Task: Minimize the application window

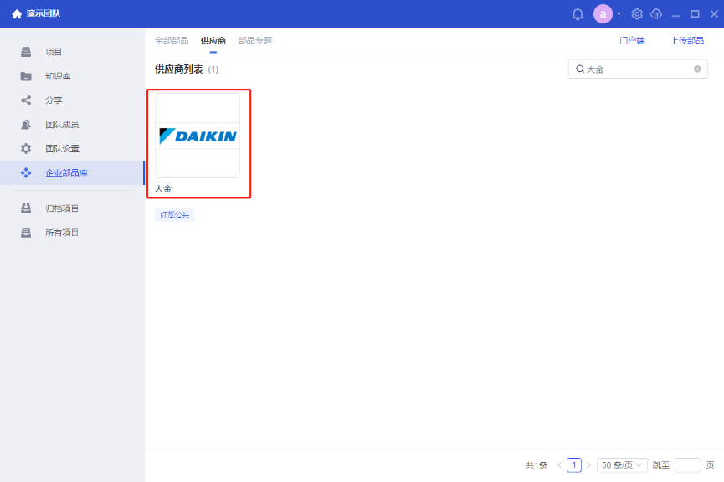Action: (x=676, y=14)
